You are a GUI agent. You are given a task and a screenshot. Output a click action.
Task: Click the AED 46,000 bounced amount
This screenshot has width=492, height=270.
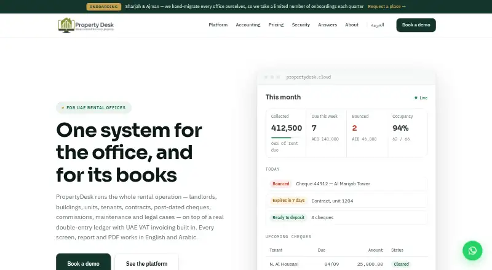[364, 139]
